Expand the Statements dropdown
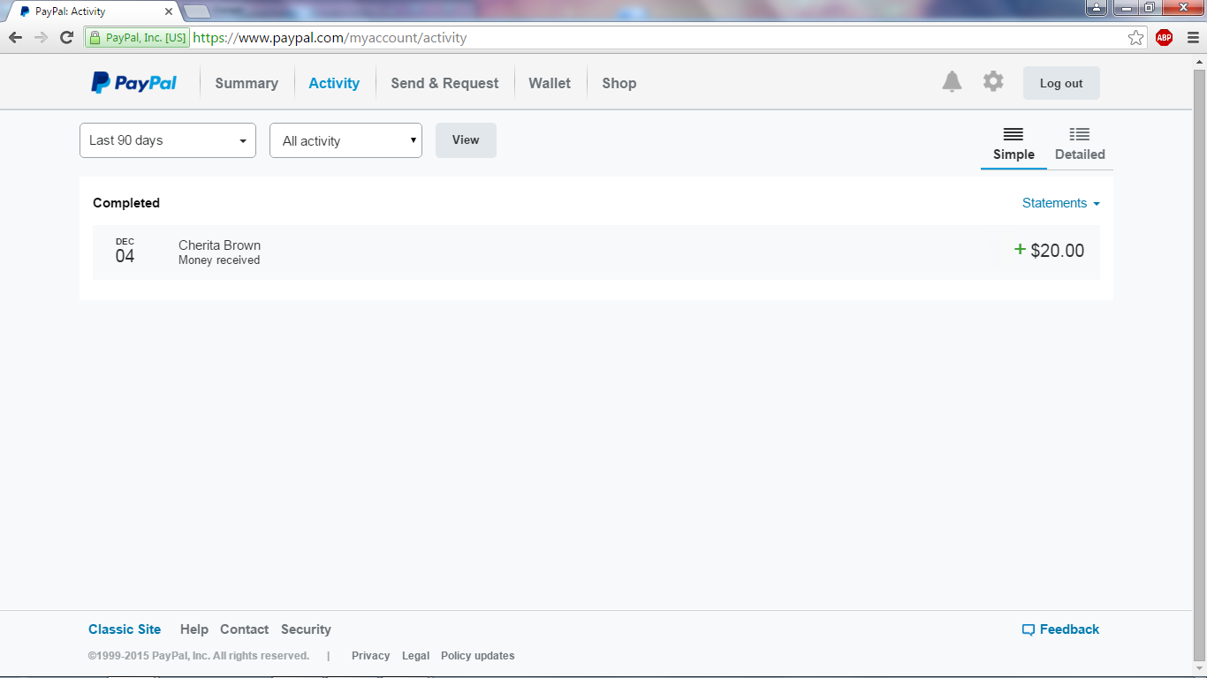1207x678 pixels. pyautogui.click(x=1060, y=203)
